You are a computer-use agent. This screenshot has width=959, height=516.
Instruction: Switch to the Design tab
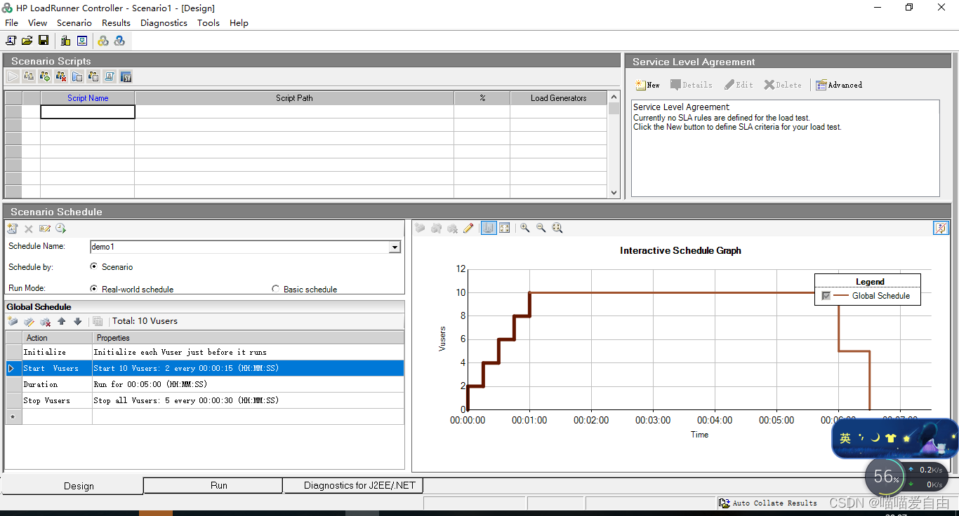72,486
